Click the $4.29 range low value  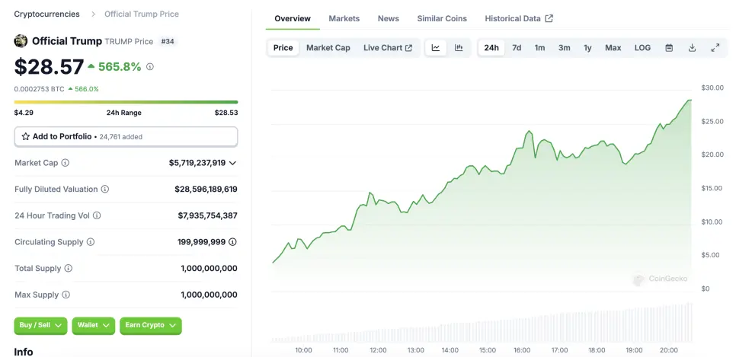click(24, 113)
